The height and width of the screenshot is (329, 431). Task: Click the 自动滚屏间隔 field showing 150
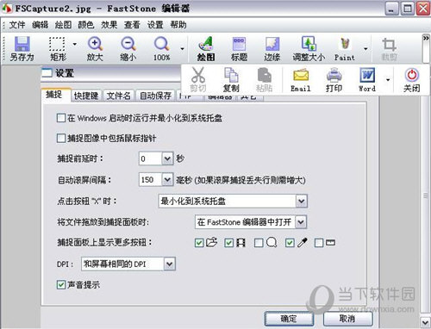150,180
